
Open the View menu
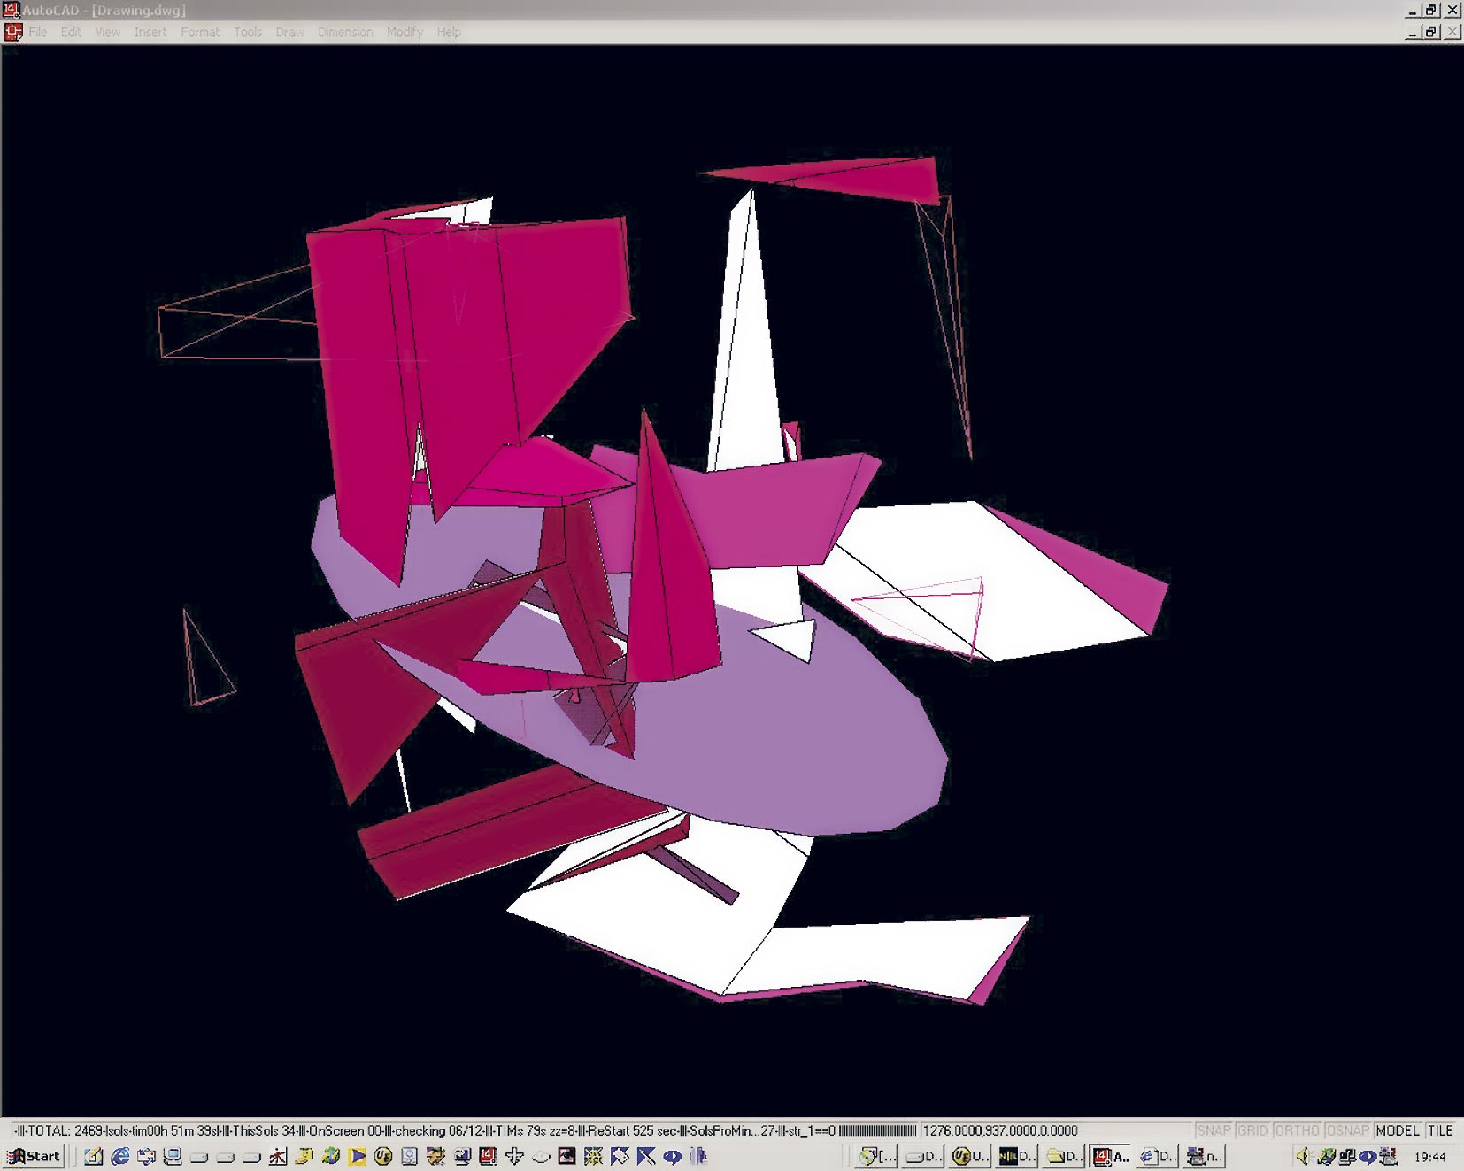click(x=107, y=32)
